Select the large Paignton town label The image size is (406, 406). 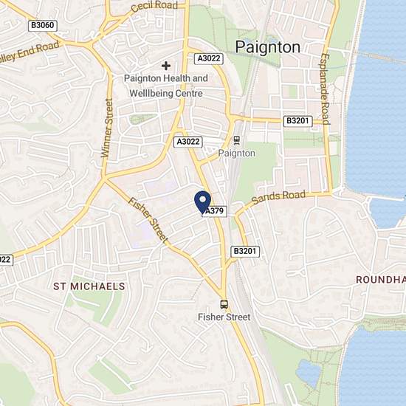pyautogui.click(x=268, y=47)
